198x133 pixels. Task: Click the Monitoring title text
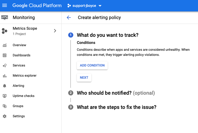[24, 18]
